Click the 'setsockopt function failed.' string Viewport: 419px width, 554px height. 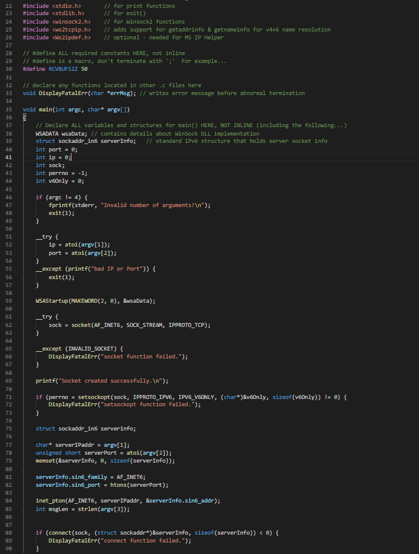147,404
